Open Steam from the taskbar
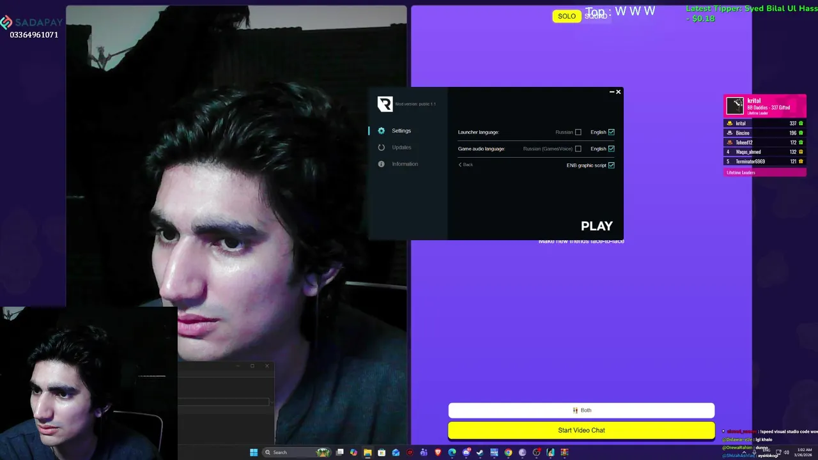The width and height of the screenshot is (818, 460). 479,452
